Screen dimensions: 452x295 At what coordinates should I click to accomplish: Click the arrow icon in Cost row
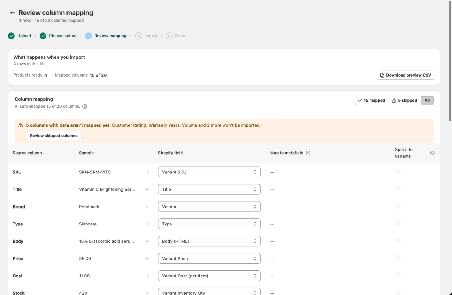coord(147,276)
